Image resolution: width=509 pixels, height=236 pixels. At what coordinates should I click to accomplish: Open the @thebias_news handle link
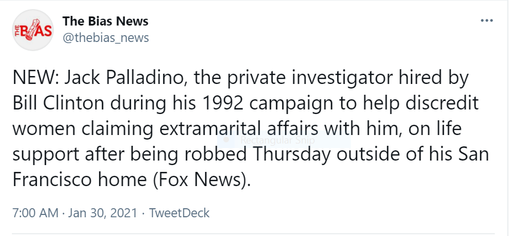[105, 37]
